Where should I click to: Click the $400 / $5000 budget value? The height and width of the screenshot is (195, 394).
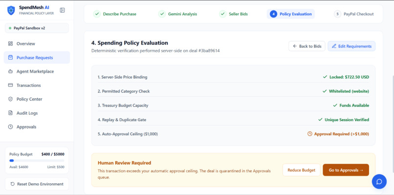tap(53, 154)
